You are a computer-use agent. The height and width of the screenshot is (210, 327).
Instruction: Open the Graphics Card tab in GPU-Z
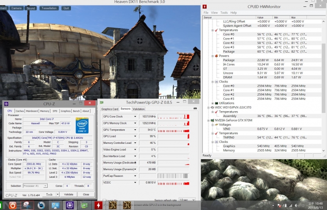[x=110, y=109]
